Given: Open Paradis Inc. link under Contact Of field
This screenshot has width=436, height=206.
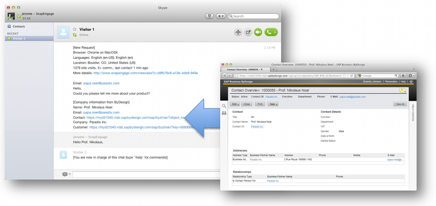Looking at the screenshot, I should coord(257,127).
